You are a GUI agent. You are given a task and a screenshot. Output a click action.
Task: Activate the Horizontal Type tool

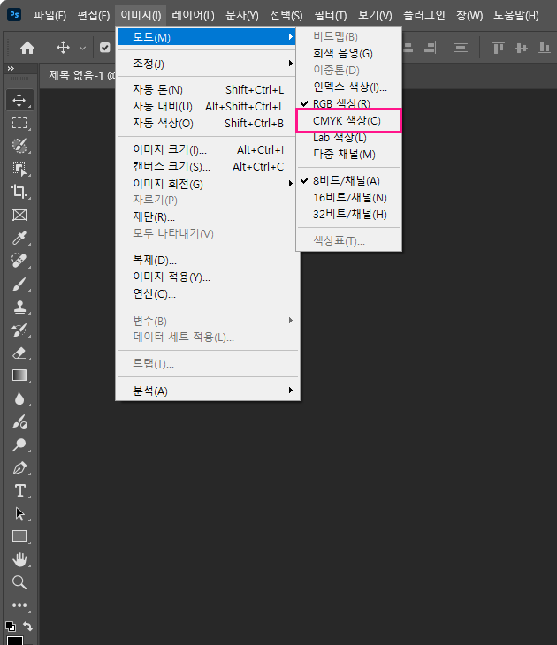point(19,490)
